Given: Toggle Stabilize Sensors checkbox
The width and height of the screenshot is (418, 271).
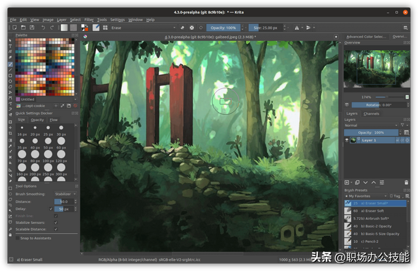Looking at the screenshot, I should (x=56, y=222).
